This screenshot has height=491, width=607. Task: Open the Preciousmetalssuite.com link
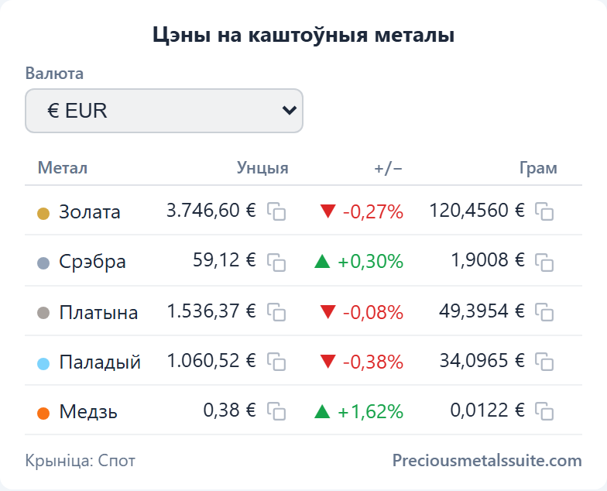[x=487, y=461]
